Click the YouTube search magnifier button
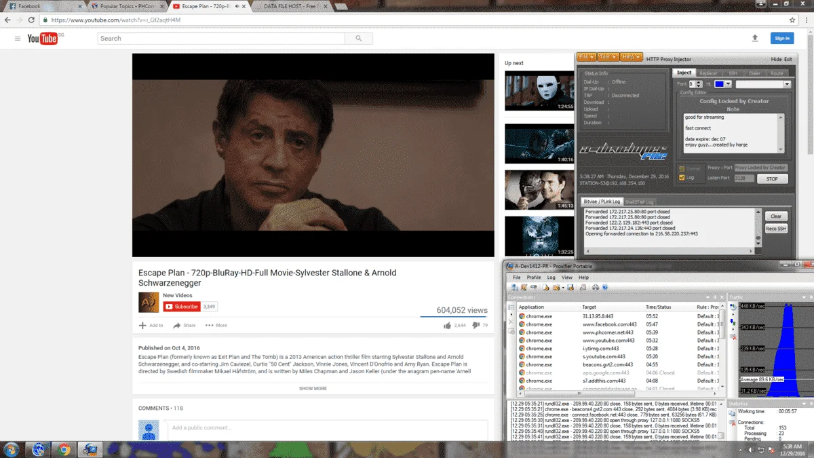This screenshot has width=814, height=458. tap(358, 39)
